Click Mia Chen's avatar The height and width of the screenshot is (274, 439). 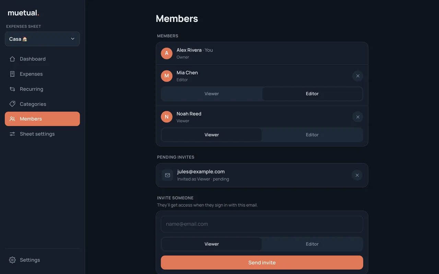pyautogui.click(x=167, y=76)
